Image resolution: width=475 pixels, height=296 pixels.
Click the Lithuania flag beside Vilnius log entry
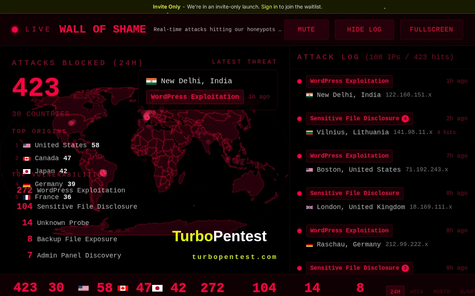click(309, 132)
